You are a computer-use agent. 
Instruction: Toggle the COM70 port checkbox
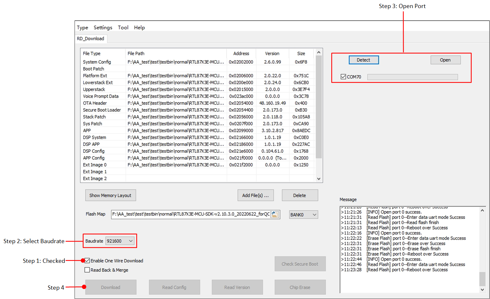pyautogui.click(x=343, y=77)
